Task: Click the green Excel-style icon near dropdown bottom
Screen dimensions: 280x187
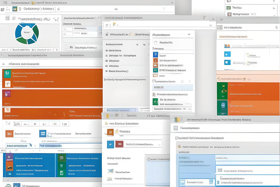Action: click(156, 101)
